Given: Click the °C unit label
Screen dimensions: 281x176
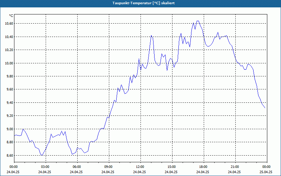Looking at the screenshot, I should (11, 16).
